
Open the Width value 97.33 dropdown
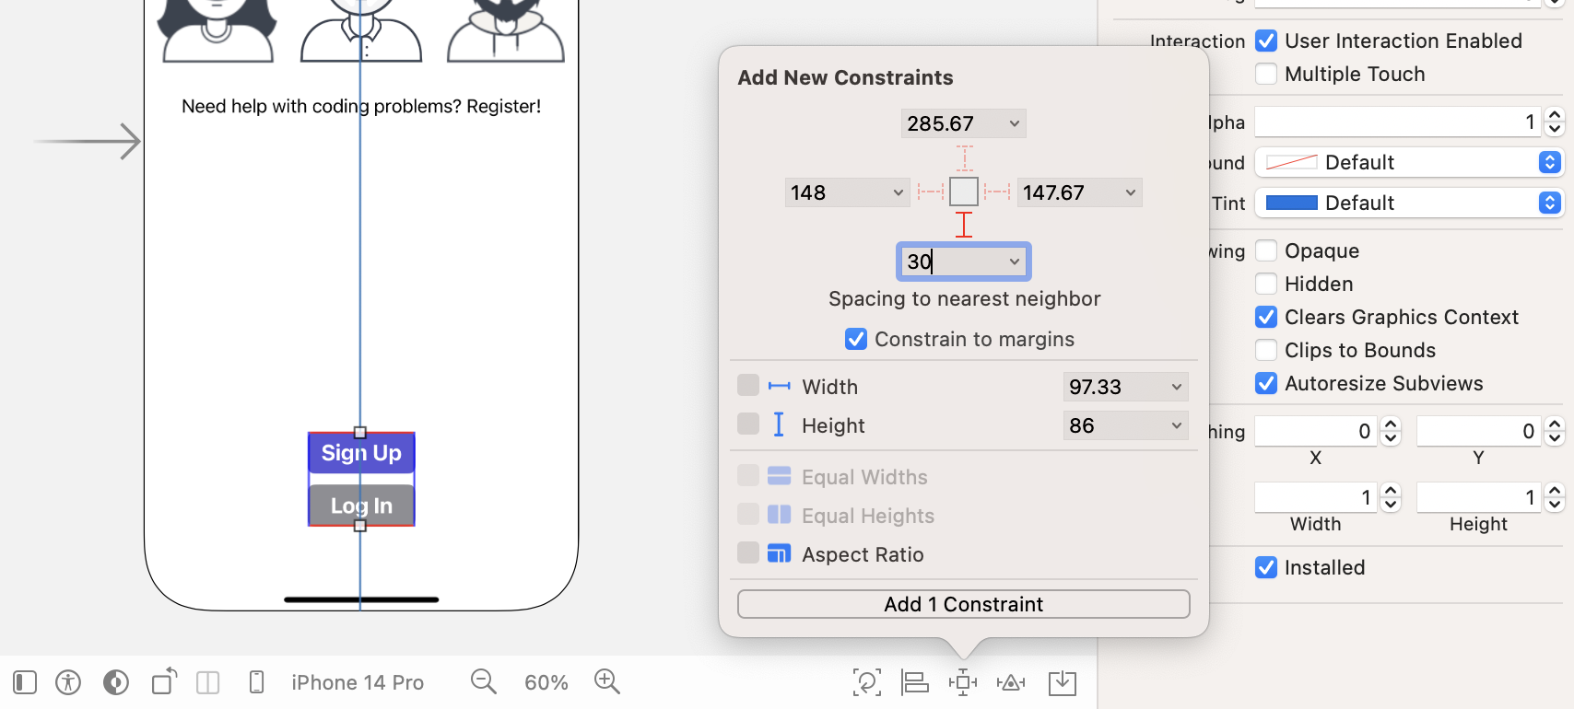click(x=1176, y=387)
